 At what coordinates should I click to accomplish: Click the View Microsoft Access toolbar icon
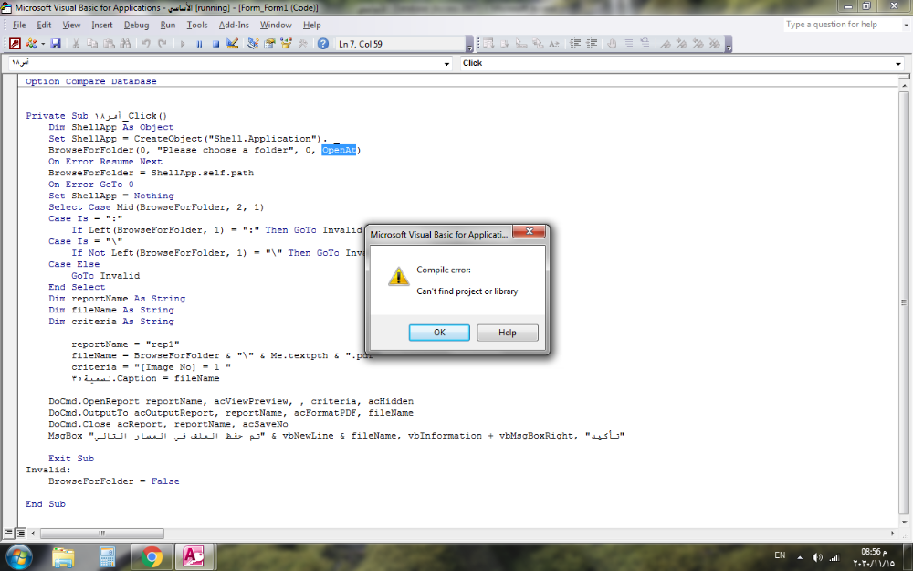click(x=15, y=44)
